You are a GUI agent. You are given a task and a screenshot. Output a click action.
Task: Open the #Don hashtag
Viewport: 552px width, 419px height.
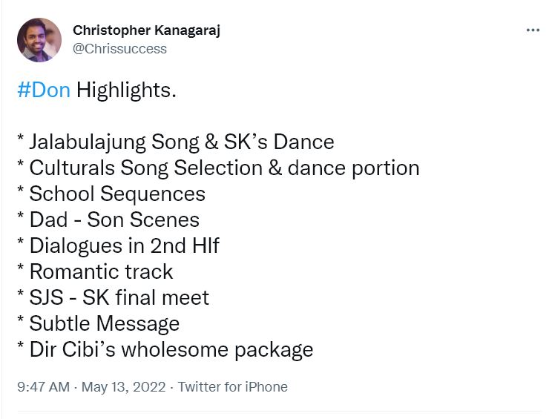click(x=44, y=91)
